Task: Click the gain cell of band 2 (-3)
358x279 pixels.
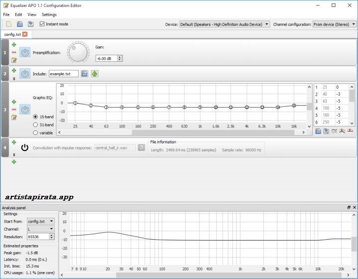Action: 341,94
